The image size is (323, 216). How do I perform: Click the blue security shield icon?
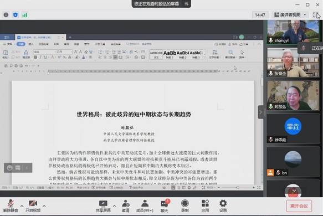(16, 15)
